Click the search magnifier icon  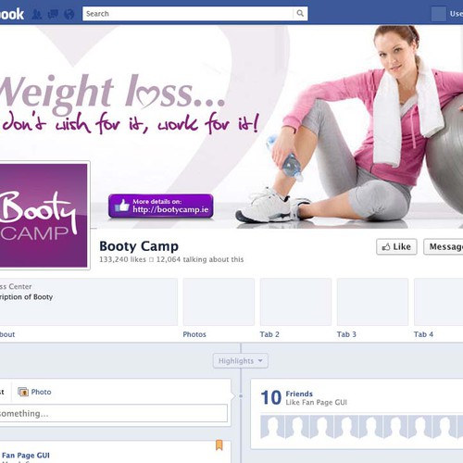pyautogui.click(x=300, y=13)
